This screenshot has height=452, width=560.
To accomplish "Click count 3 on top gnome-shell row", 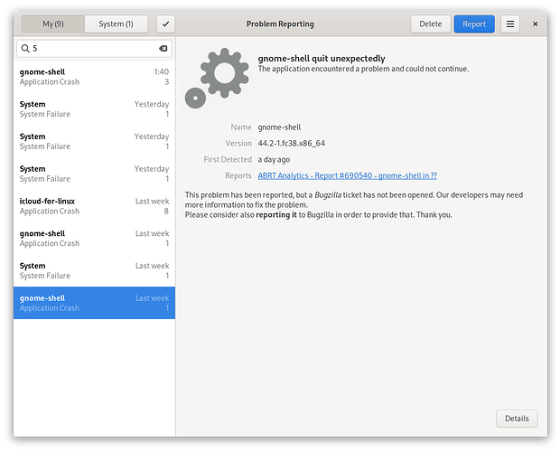I will click(166, 82).
